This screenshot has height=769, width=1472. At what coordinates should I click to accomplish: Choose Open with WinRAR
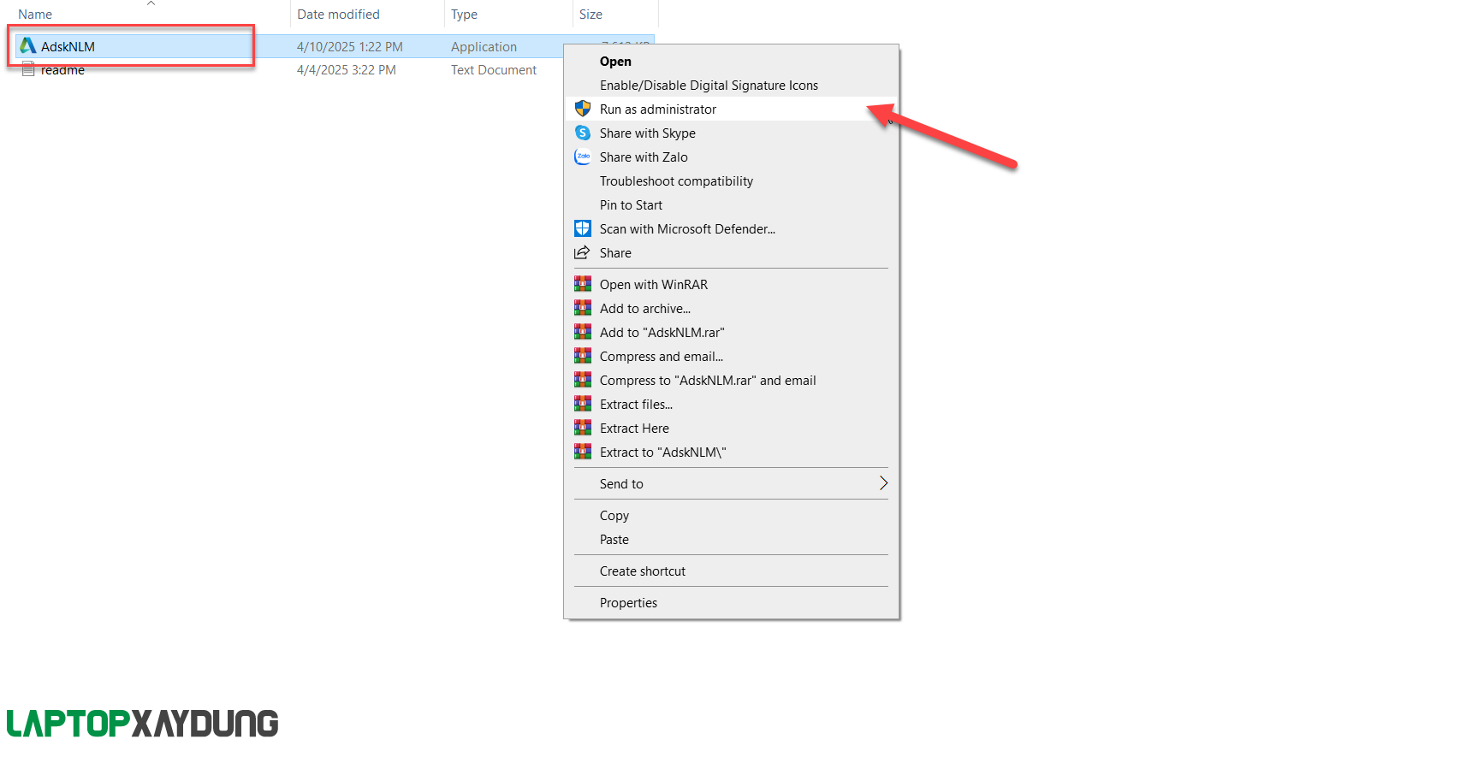[731, 285]
